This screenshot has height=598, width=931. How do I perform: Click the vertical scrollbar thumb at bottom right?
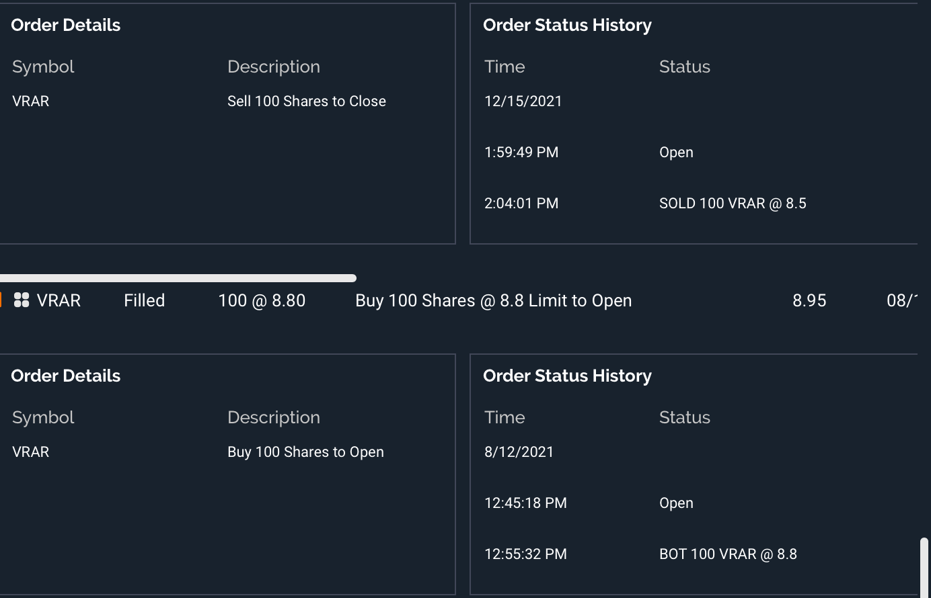[x=925, y=566]
